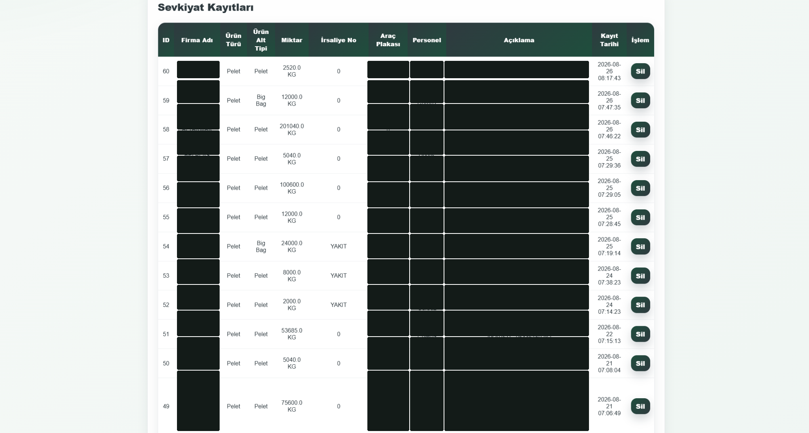Click the 75600.0 KG quantity cell
The height and width of the screenshot is (433, 809).
[x=292, y=406]
